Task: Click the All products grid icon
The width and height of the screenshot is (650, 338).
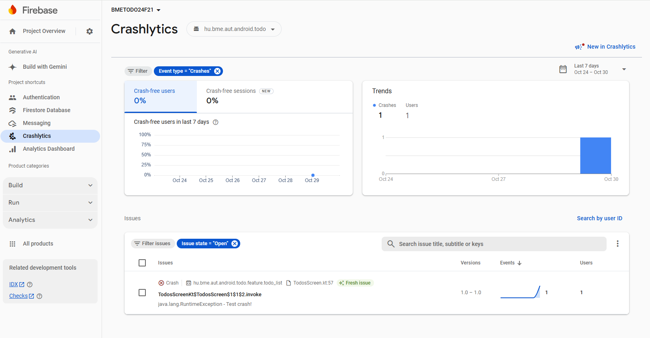Action: [12, 244]
